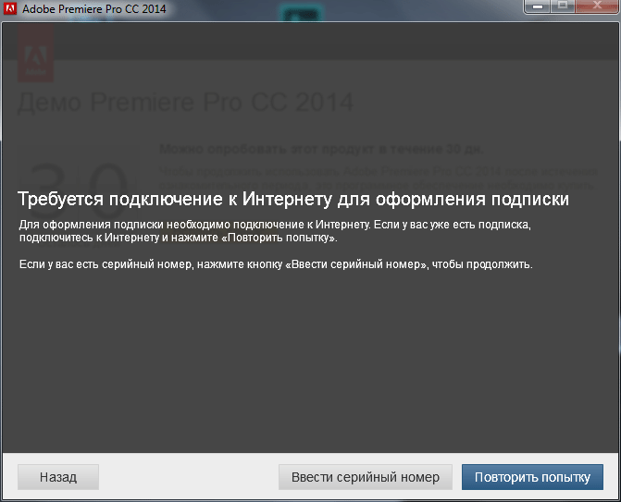The image size is (621, 502).
Task: Go back with the Назад button
Action: pyautogui.click(x=58, y=477)
